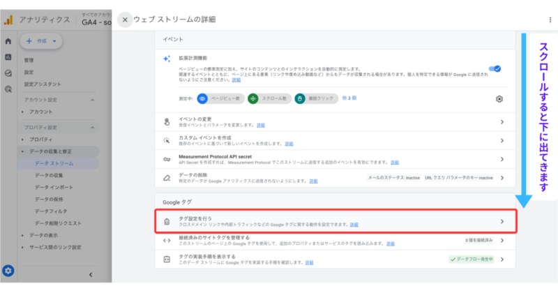Click the 他 3 個 link

[349, 98]
